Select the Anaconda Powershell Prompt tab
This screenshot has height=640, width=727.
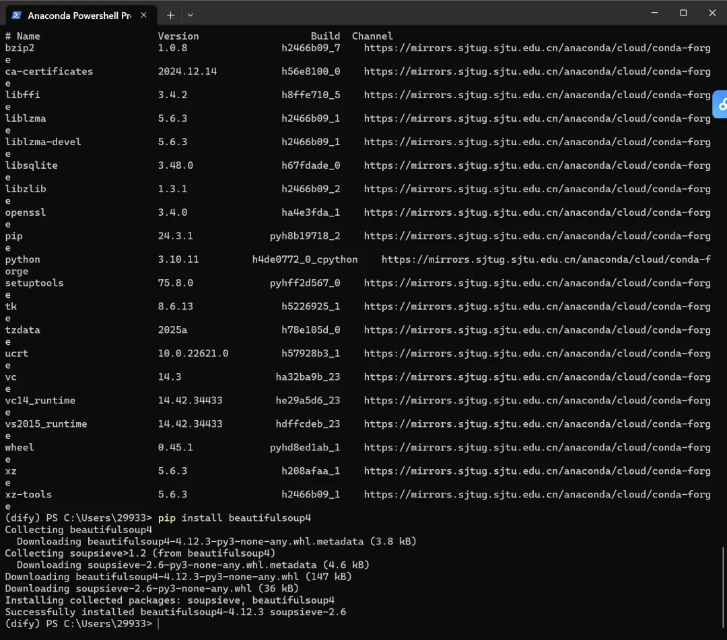point(81,15)
